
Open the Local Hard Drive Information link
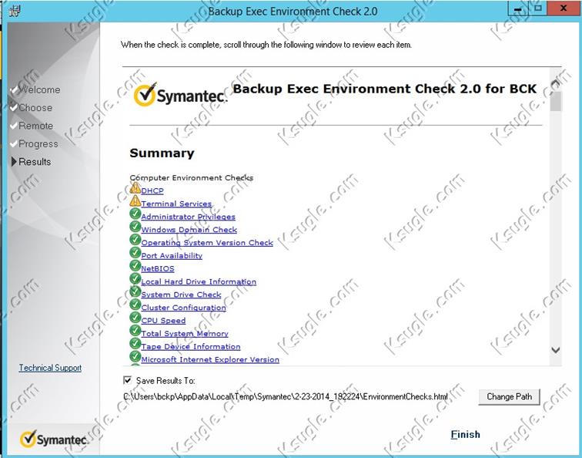point(199,281)
